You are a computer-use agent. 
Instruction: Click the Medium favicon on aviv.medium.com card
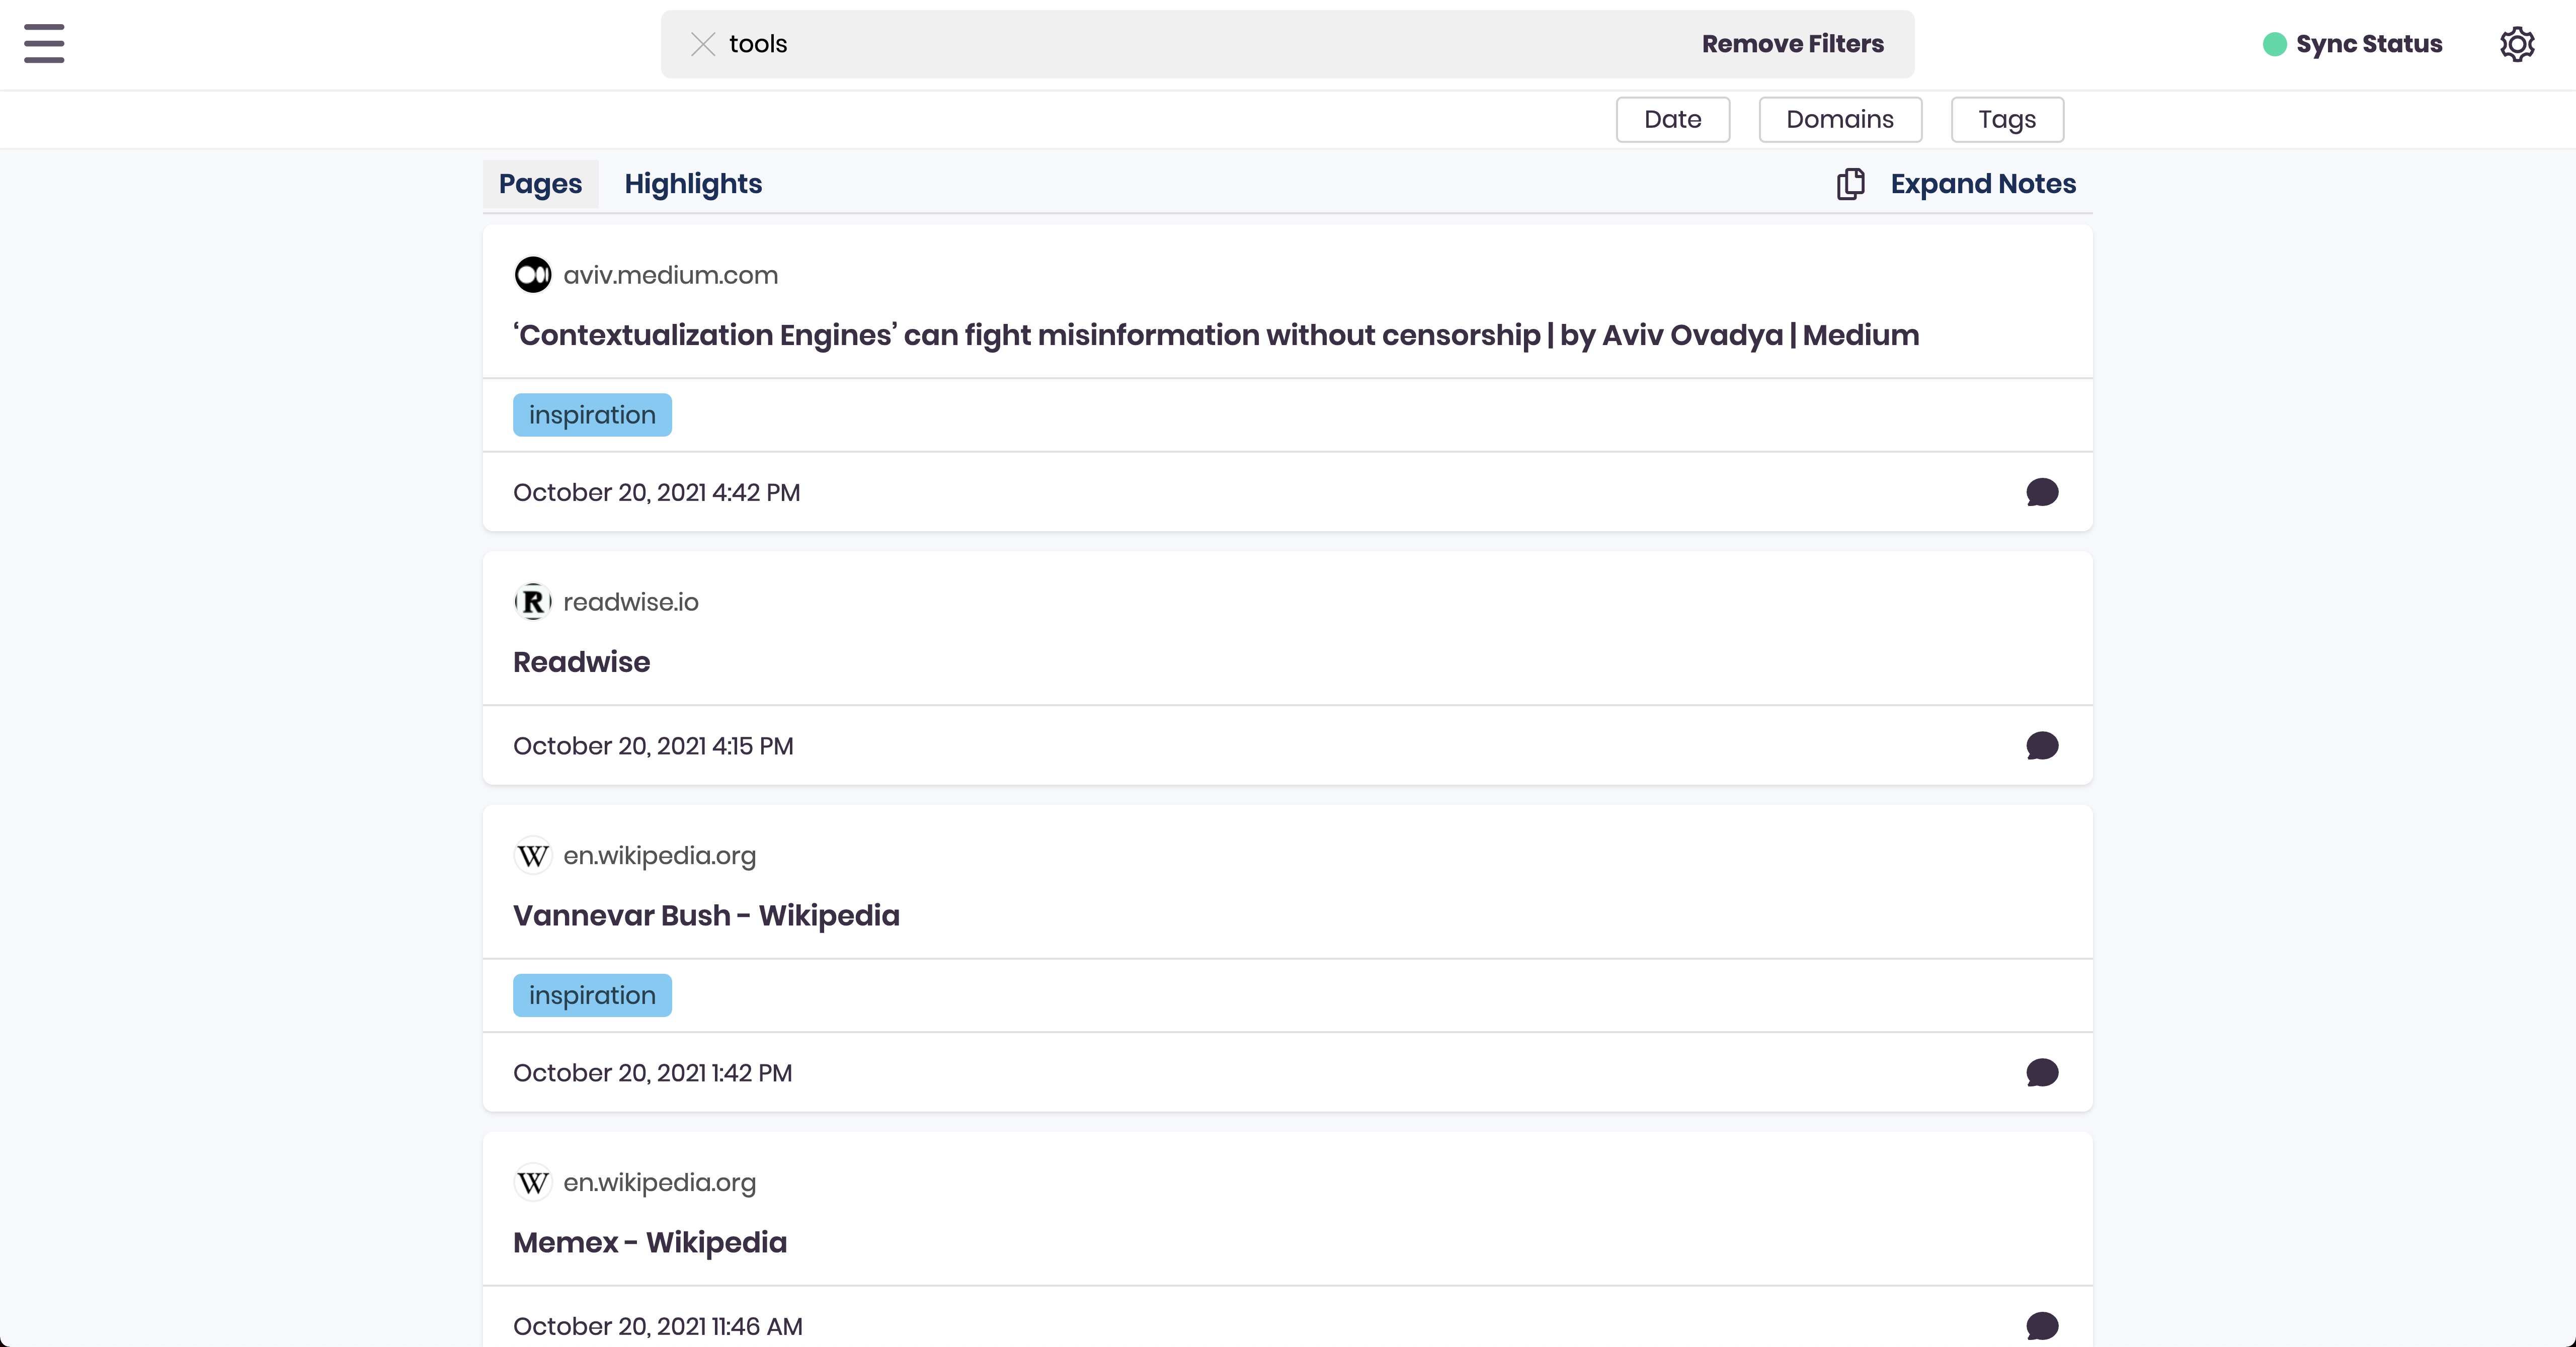(532, 275)
